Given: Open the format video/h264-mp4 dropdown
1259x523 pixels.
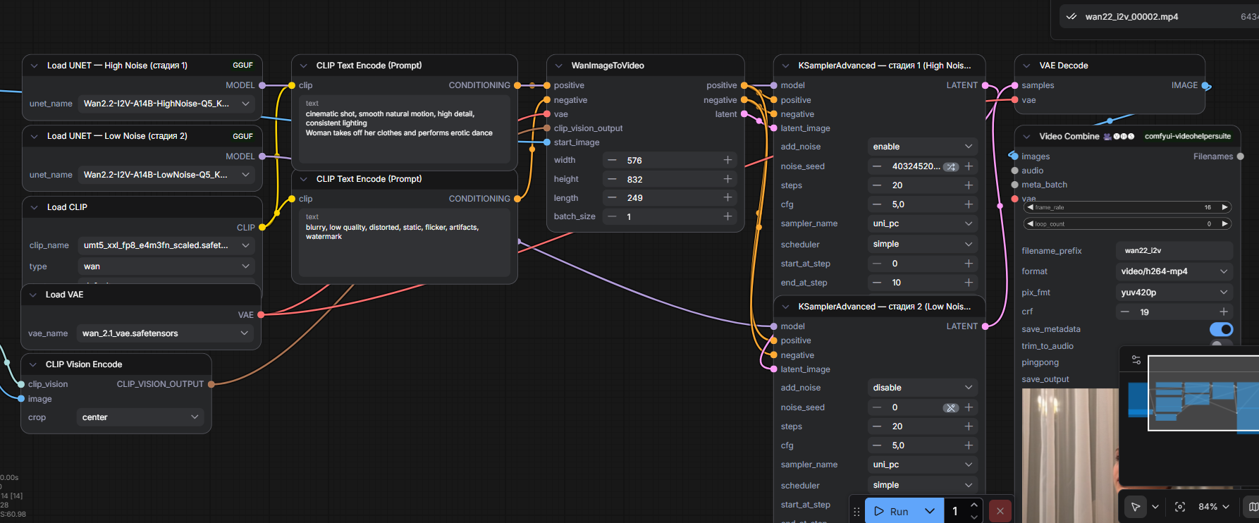Looking at the screenshot, I should pyautogui.click(x=1174, y=271).
